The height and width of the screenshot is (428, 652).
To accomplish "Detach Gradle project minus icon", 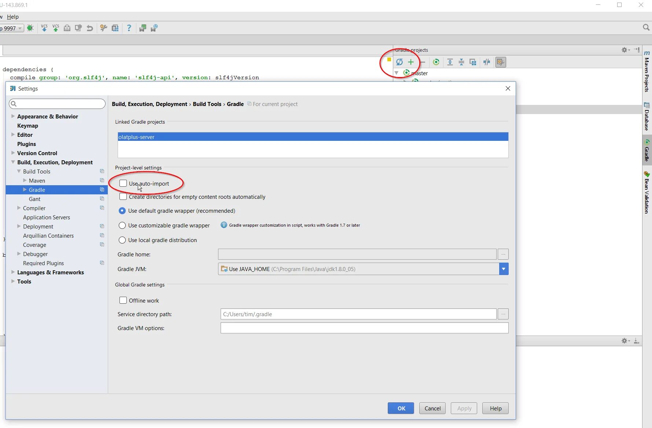I will point(423,62).
